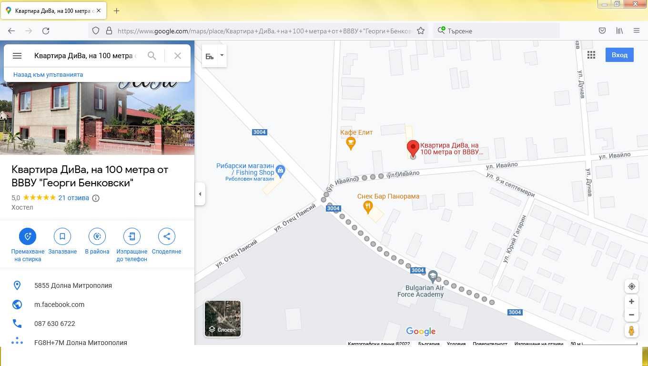
Task: Click the blue 'Вход' sign-in button
Action: [619, 55]
